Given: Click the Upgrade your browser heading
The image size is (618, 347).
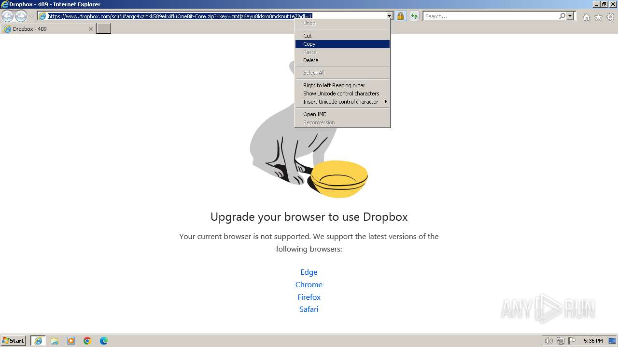Looking at the screenshot, I should (x=309, y=217).
